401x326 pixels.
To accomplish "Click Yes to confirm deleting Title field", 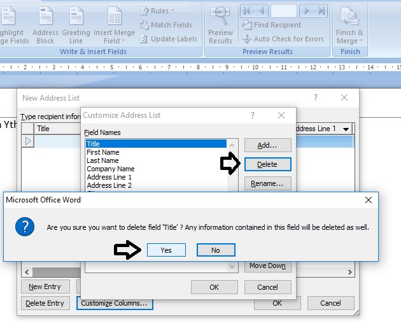I will (166, 250).
